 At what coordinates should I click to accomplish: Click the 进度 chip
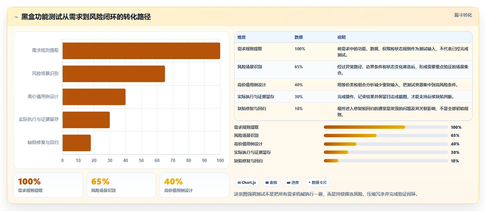pyautogui.click(x=293, y=182)
